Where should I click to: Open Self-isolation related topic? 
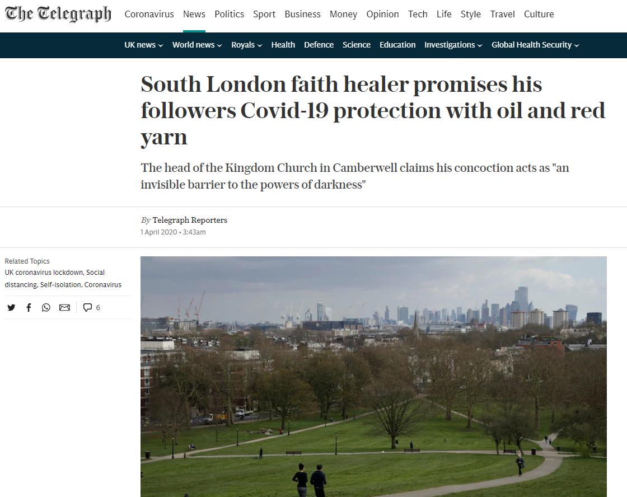[x=61, y=285]
